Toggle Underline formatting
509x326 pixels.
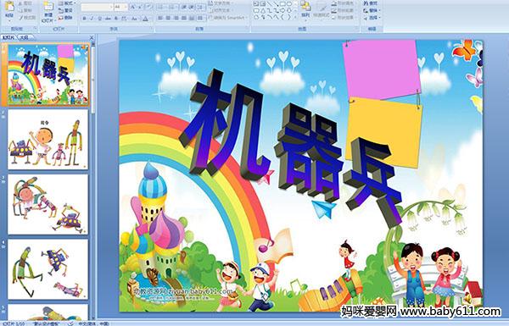99,19
